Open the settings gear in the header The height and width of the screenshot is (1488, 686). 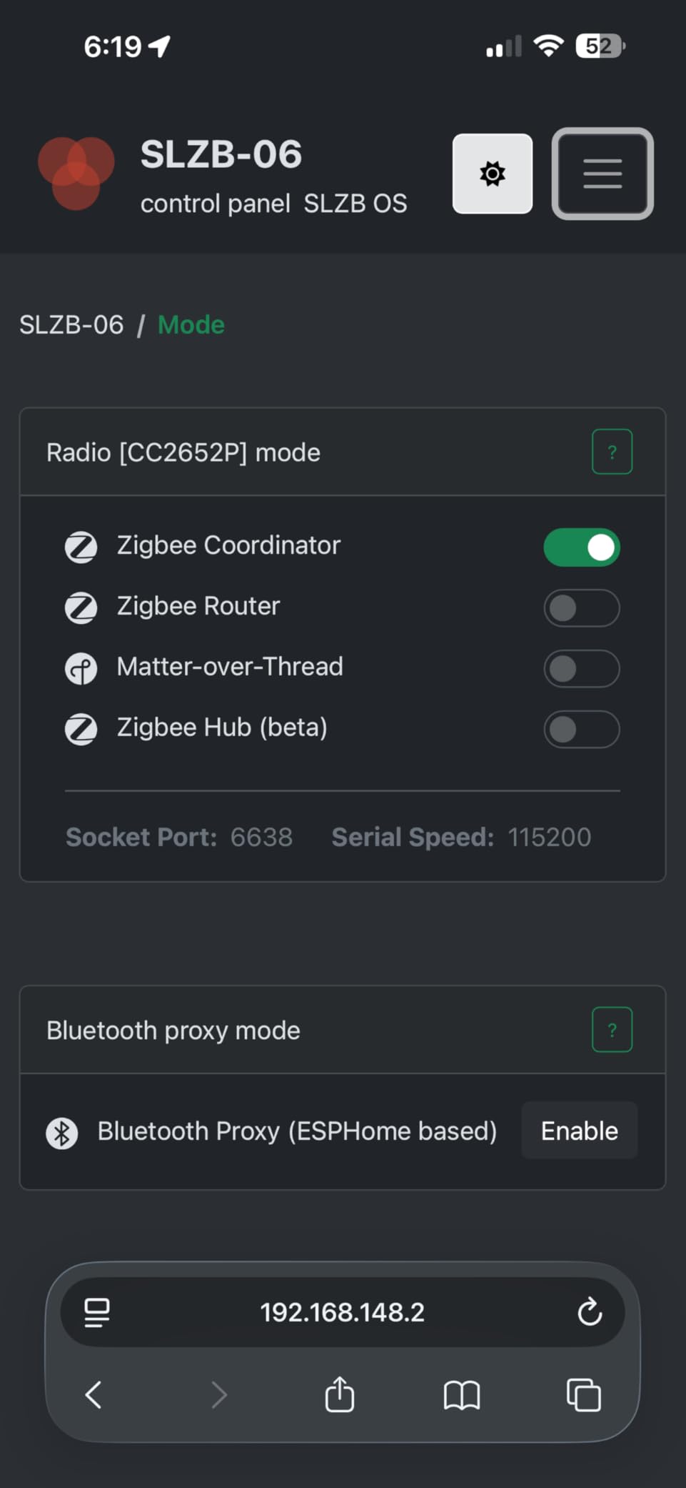(x=492, y=174)
